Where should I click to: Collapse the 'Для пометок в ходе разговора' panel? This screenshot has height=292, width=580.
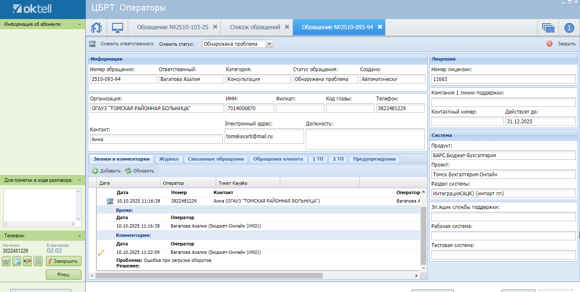[79, 180]
